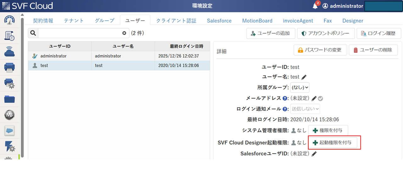Clear the search box with x icon

tap(124, 33)
